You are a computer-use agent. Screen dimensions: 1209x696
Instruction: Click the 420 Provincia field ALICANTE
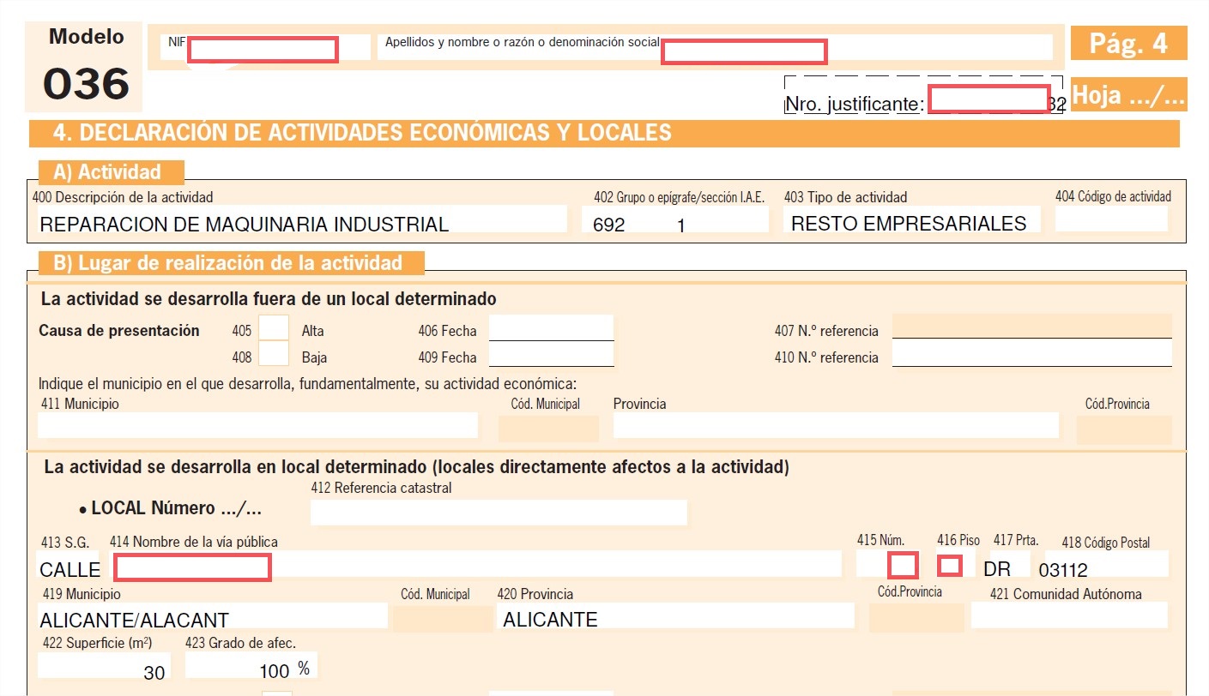675,615
